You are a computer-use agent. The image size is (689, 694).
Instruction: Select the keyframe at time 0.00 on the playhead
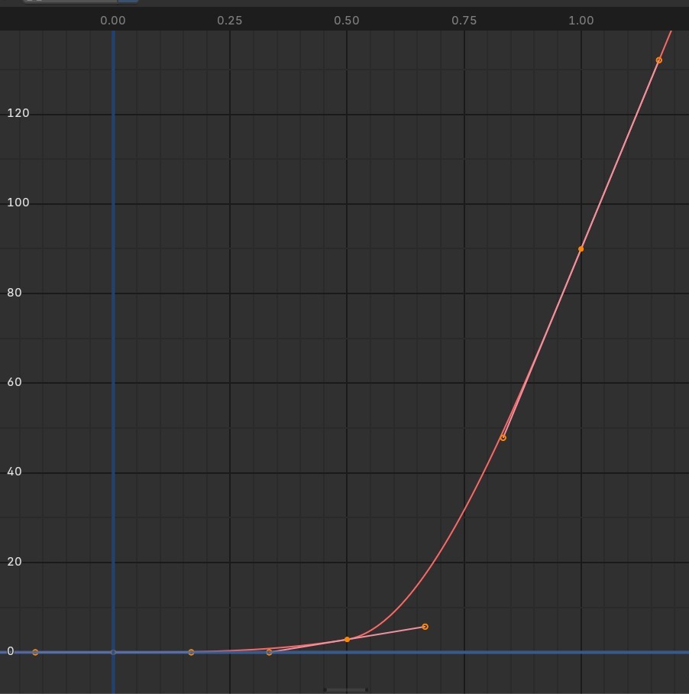point(113,653)
